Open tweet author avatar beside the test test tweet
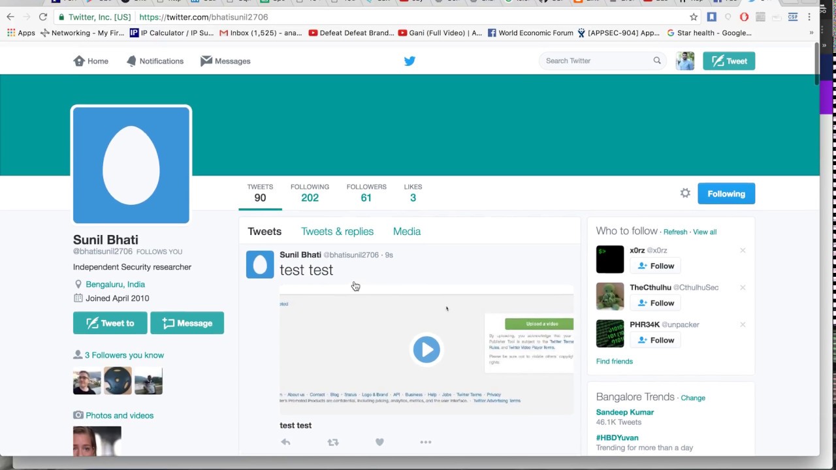Screen dimensions: 836x470 pos(260,264)
